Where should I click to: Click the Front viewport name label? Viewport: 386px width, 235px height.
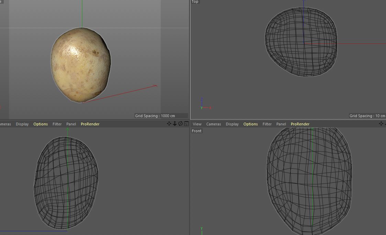coord(197,131)
